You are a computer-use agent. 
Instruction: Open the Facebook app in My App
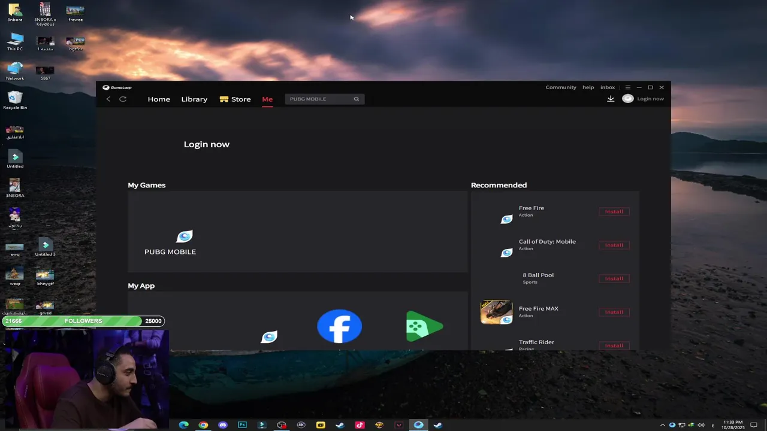pyautogui.click(x=339, y=326)
